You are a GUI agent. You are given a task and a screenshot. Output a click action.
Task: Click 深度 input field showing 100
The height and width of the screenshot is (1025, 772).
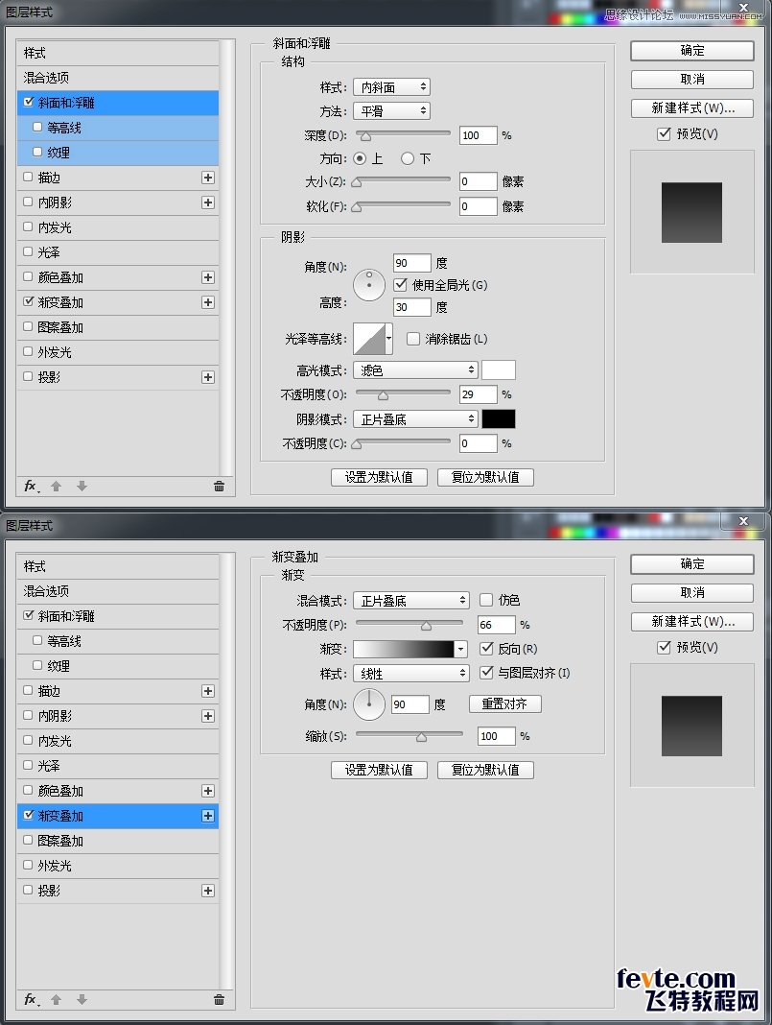479,135
